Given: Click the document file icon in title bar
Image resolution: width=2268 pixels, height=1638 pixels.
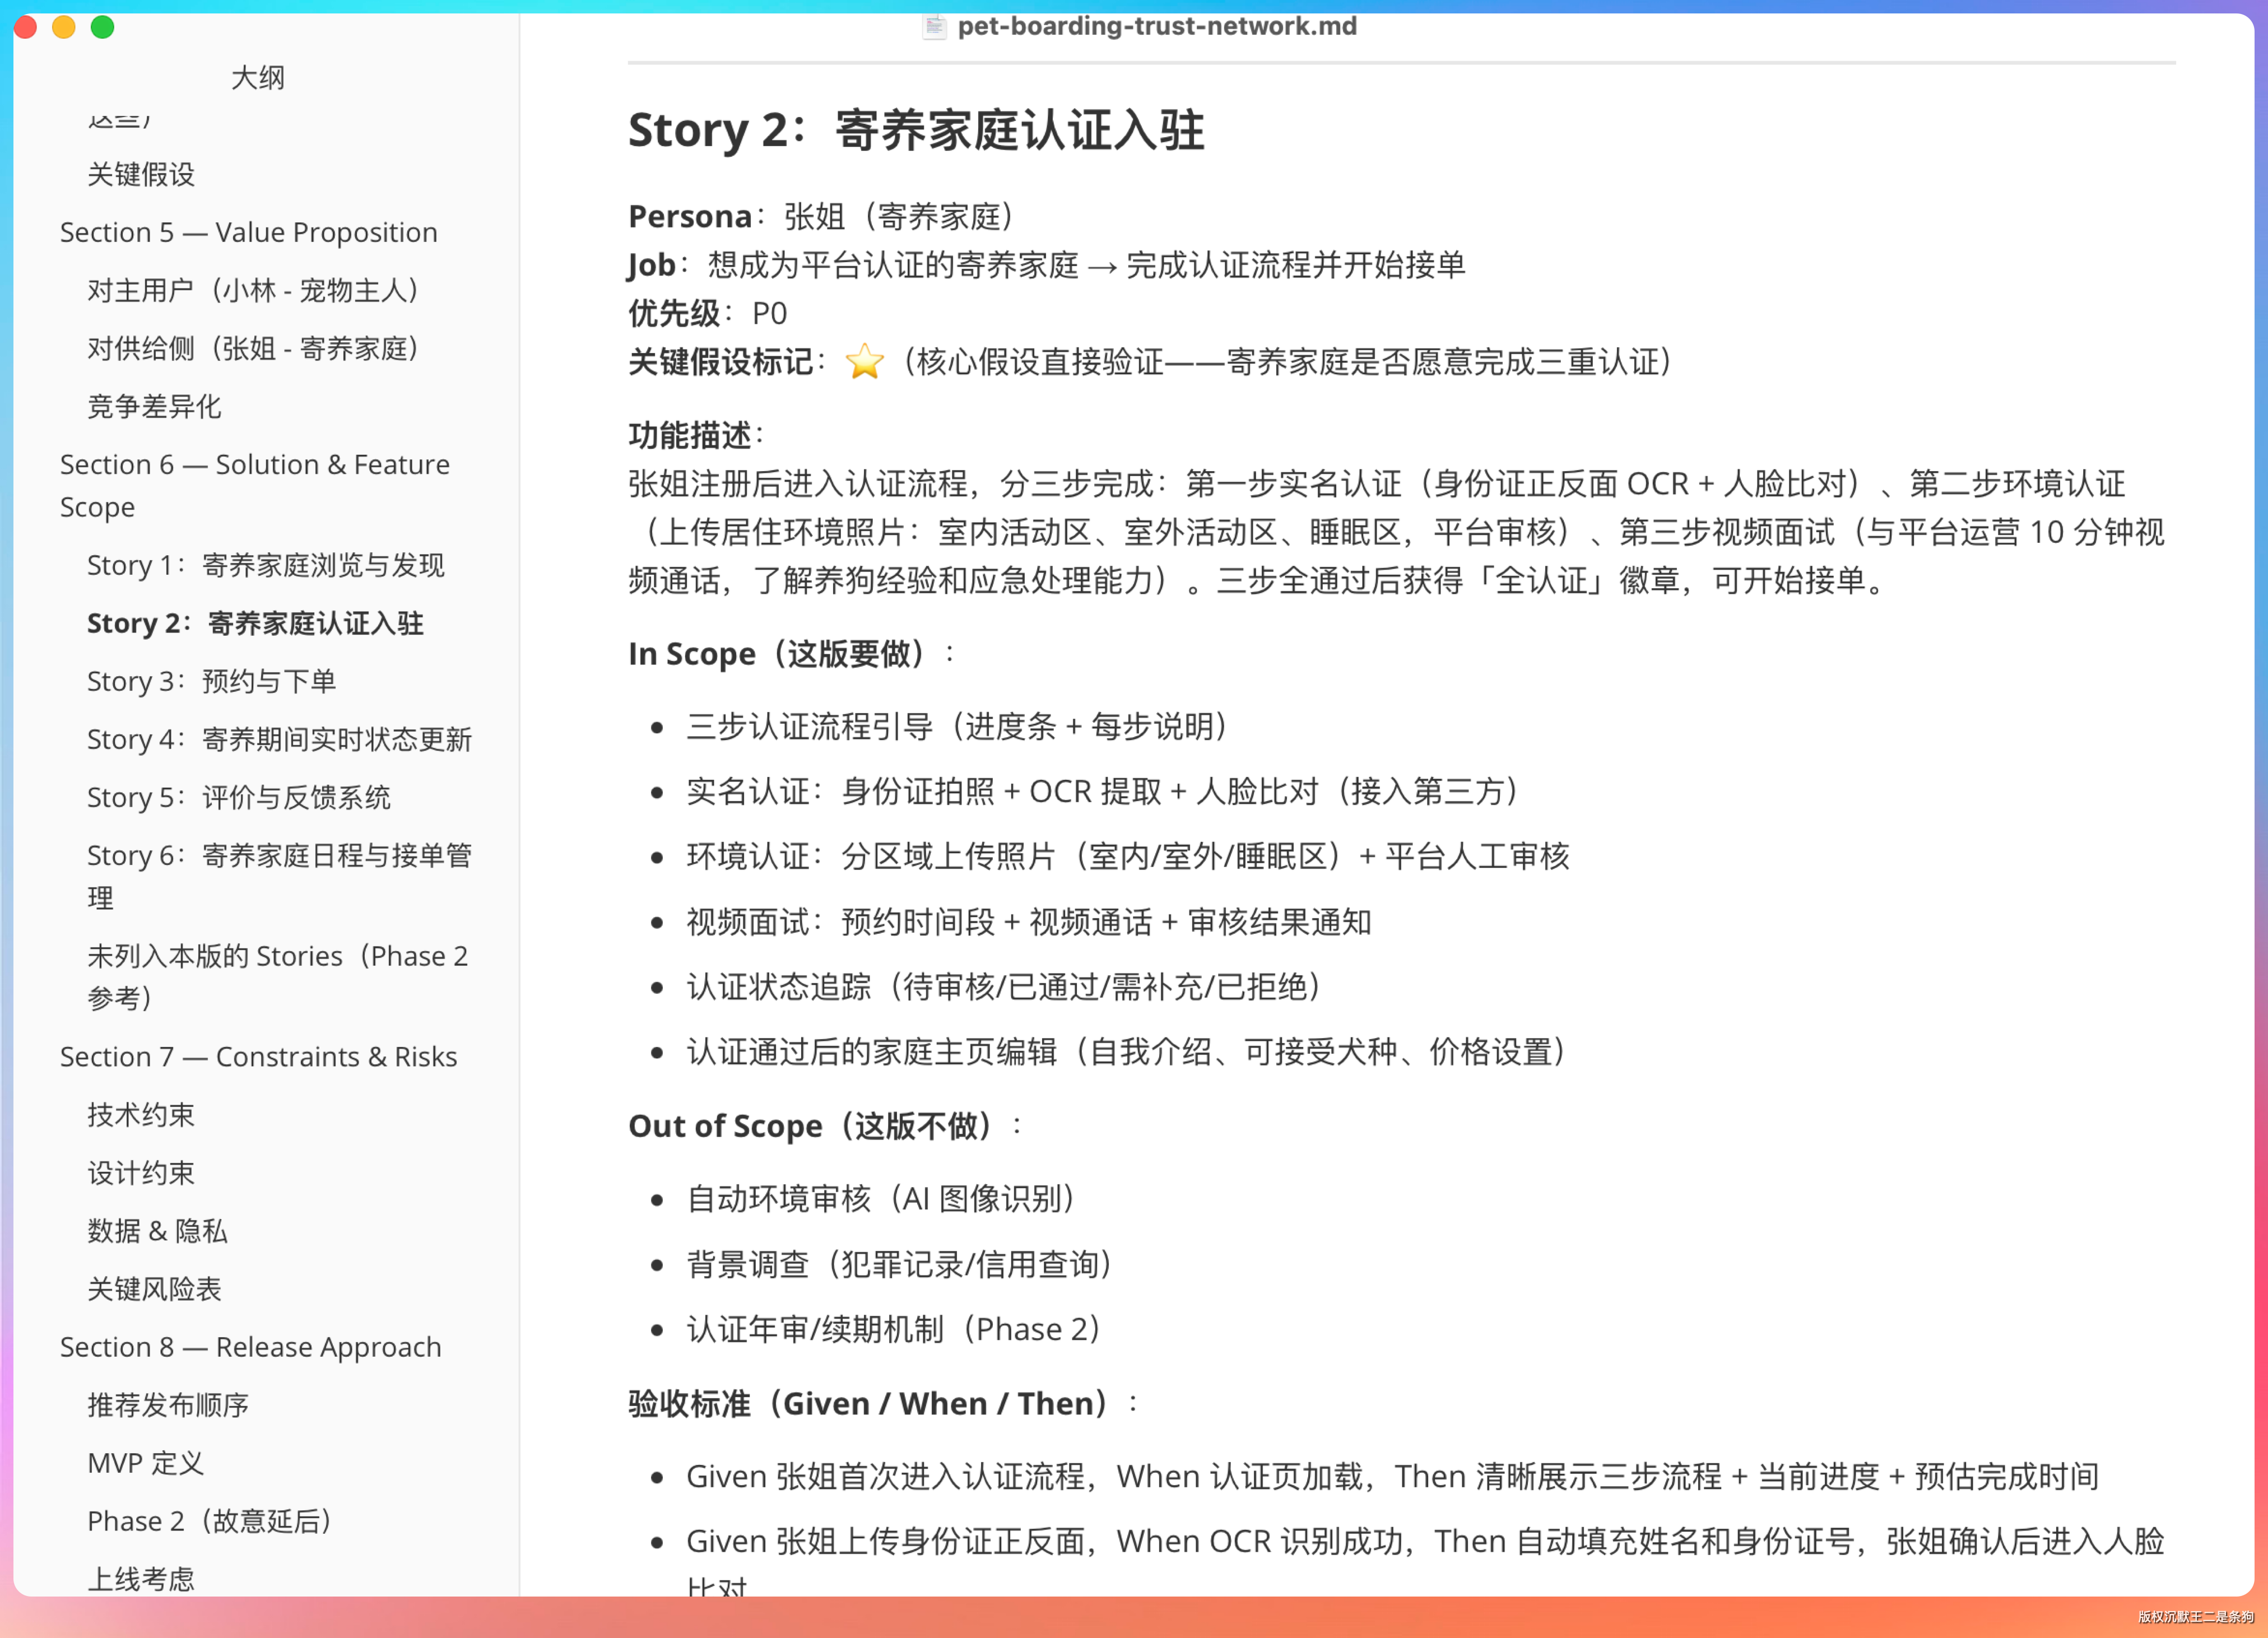Looking at the screenshot, I should click(934, 26).
